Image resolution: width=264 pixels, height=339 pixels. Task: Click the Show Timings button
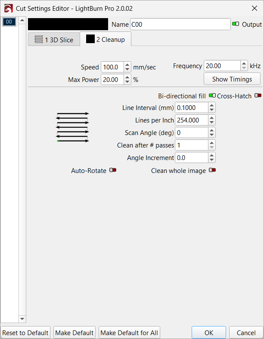point(232,79)
